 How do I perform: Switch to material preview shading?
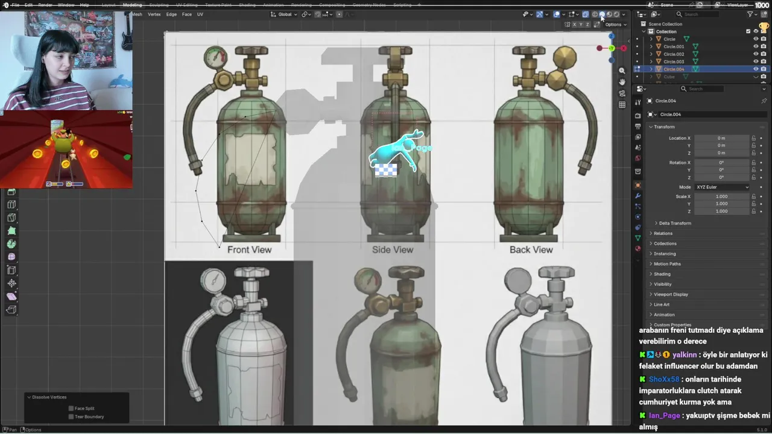tap(609, 14)
